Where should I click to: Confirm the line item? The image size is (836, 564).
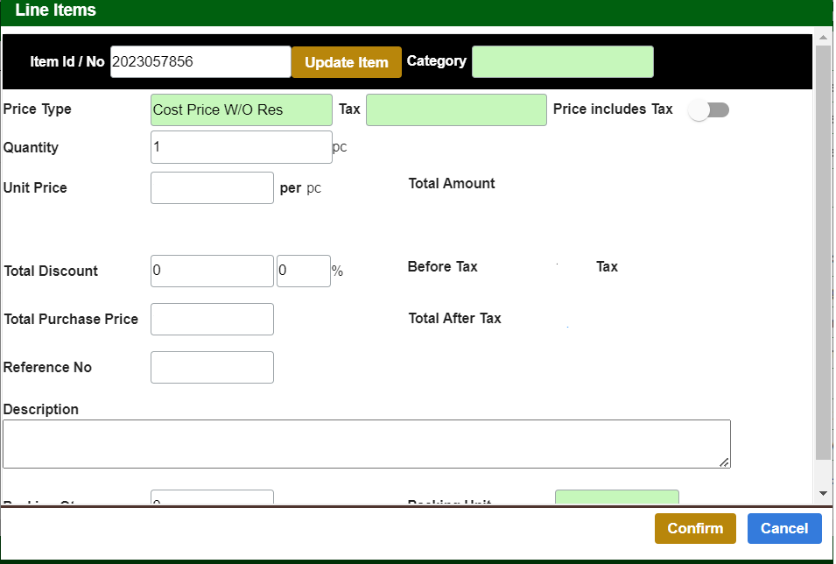695,529
